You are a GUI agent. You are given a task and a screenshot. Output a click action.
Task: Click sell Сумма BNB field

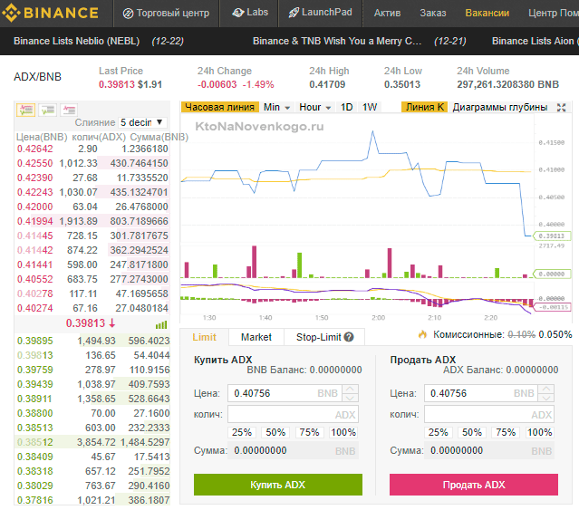489,450
